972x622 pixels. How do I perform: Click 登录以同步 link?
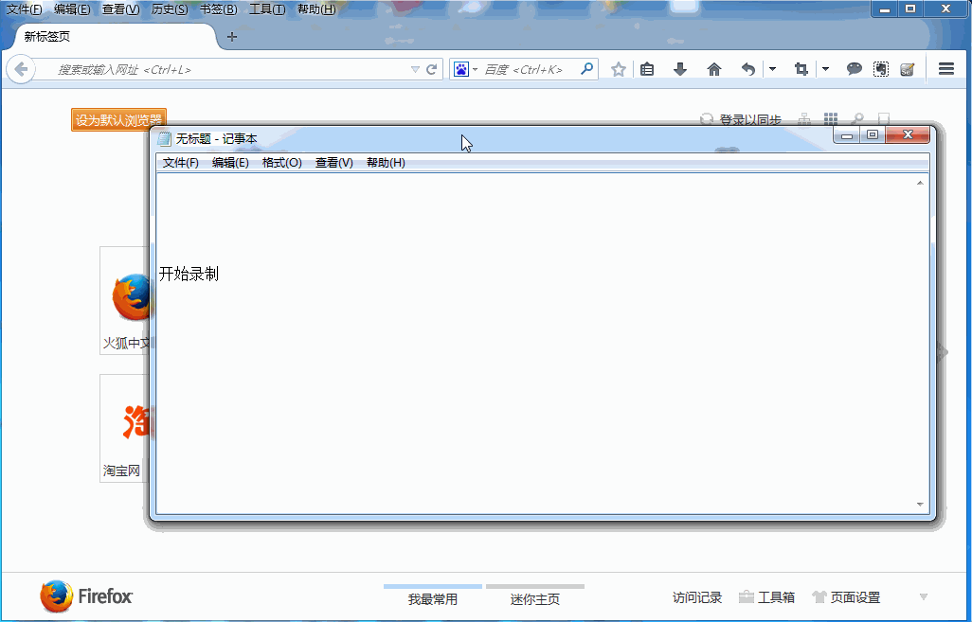click(750, 119)
